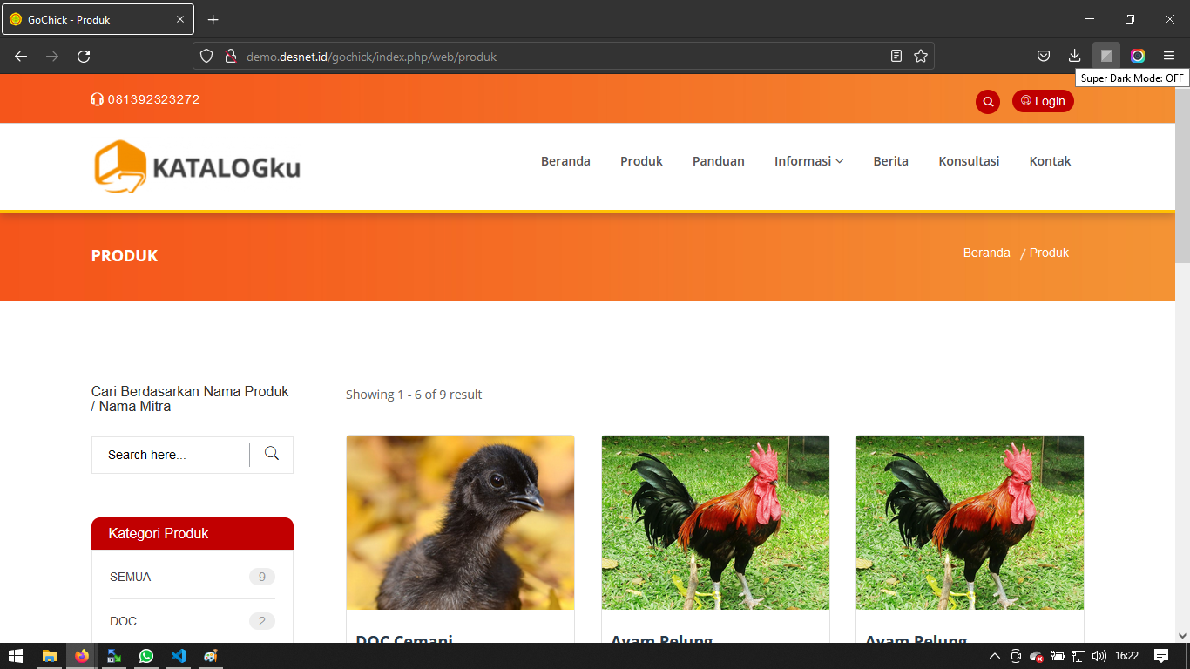Image resolution: width=1190 pixels, height=669 pixels.
Task: Open the Firefox downloads icon
Action: (1074, 56)
